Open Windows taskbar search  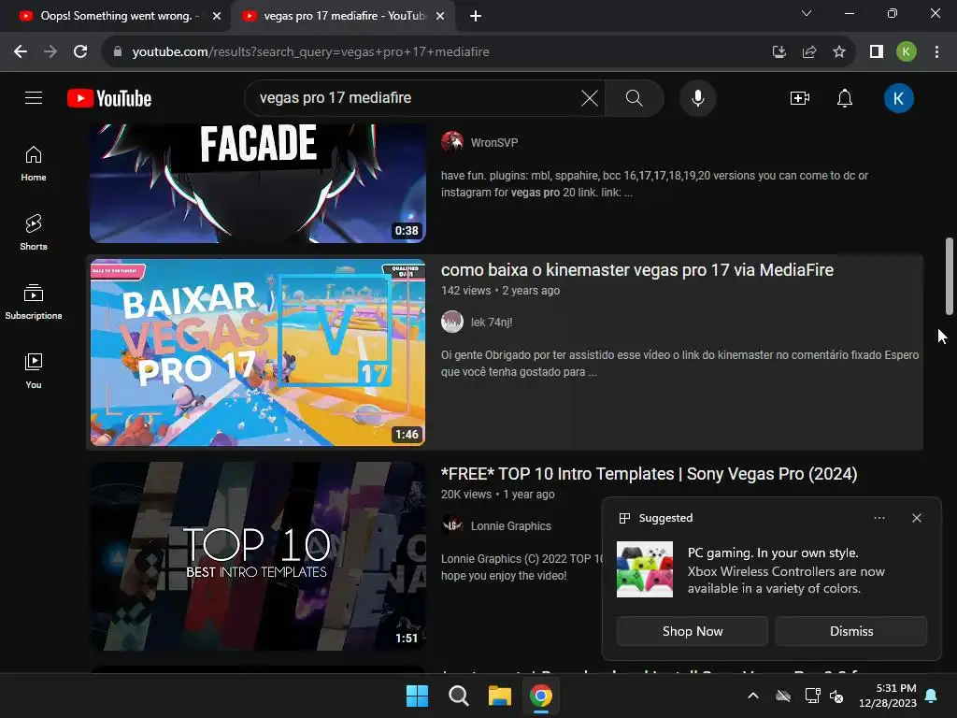(x=458, y=696)
